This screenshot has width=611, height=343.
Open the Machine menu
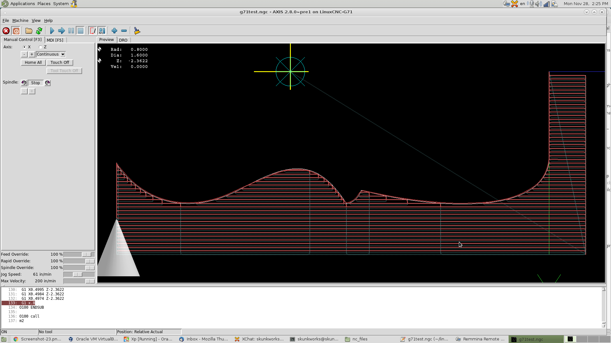pyautogui.click(x=20, y=21)
